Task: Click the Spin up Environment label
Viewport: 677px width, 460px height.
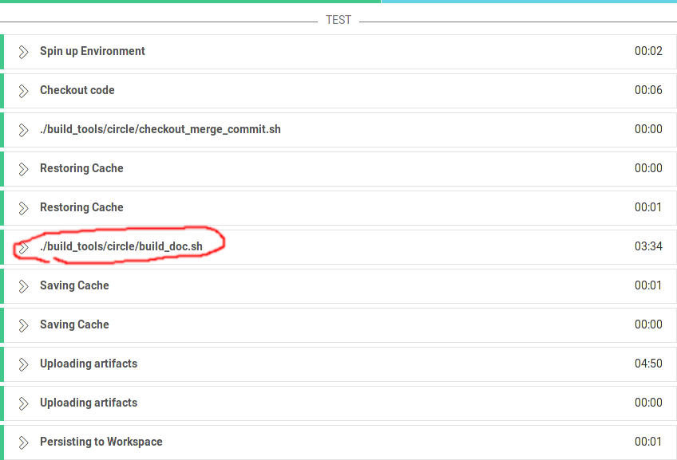Action: tap(93, 51)
